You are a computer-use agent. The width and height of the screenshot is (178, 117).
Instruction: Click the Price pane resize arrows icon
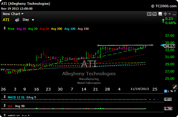(5, 28)
